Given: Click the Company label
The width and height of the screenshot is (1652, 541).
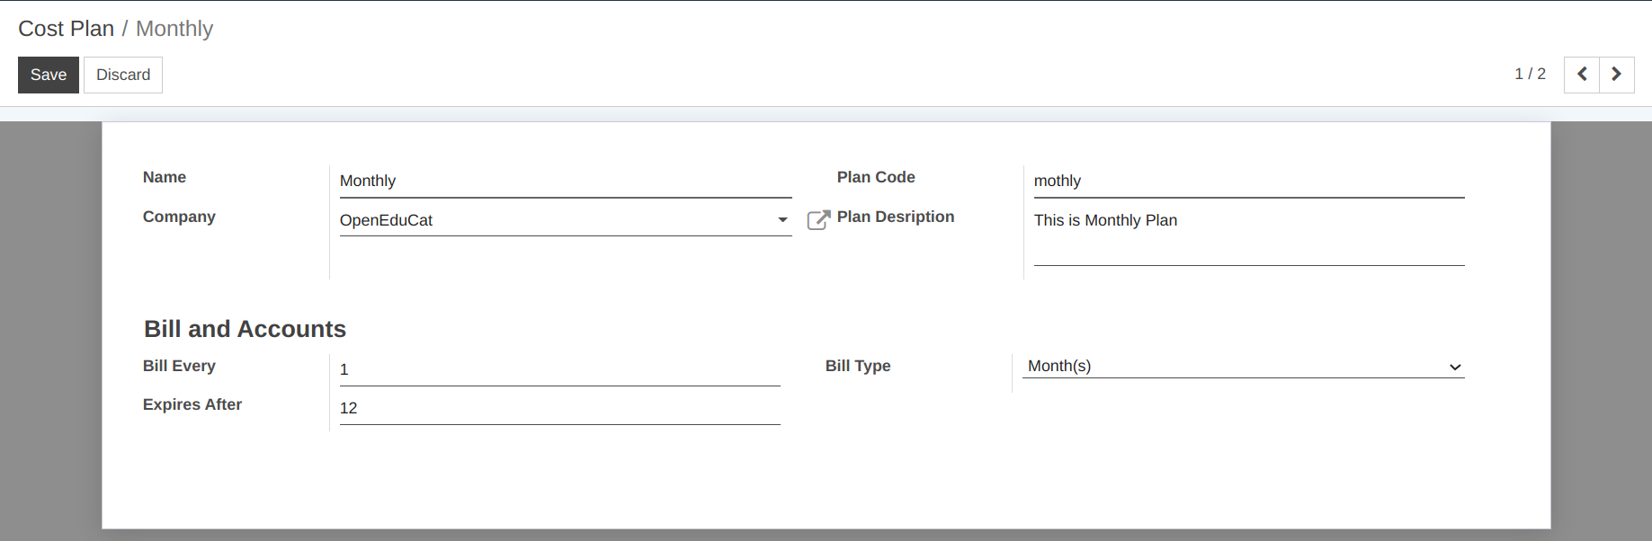Looking at the screenshot, I should (179, 217).
